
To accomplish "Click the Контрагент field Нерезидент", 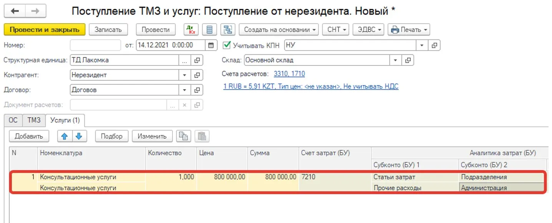I will [124, 75].
